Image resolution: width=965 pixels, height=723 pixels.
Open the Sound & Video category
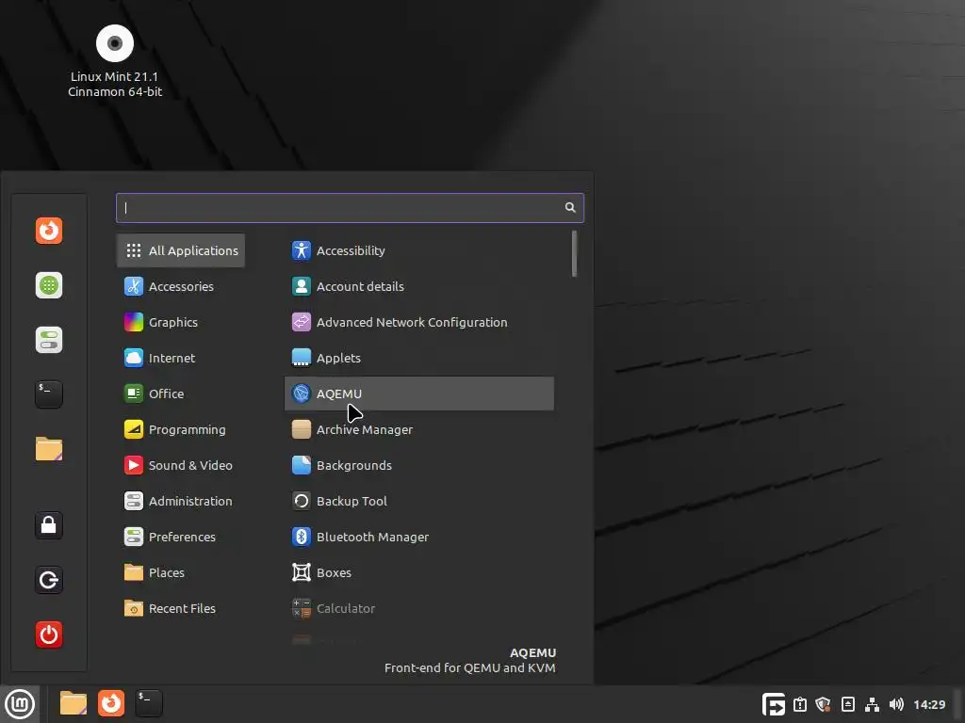coord(181,465)
